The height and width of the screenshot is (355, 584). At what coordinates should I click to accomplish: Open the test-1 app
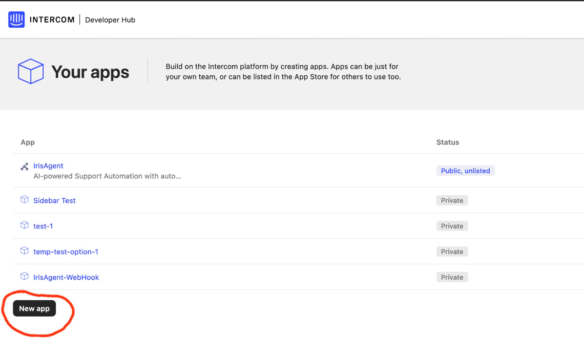click(43, 226)
